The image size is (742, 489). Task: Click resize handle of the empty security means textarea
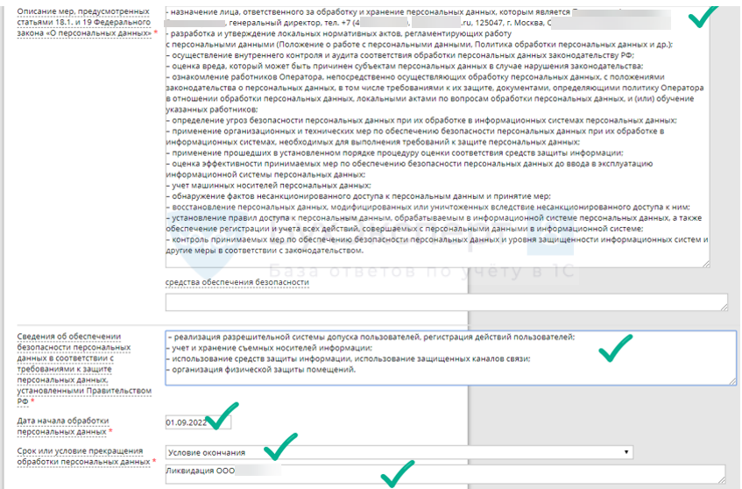(x=723, y=308)
